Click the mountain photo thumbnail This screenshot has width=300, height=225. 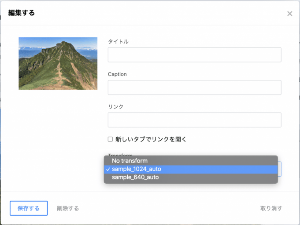[58, 63]
